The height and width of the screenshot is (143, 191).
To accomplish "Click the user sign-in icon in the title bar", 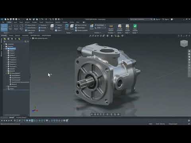I will [x=154, y=19].
